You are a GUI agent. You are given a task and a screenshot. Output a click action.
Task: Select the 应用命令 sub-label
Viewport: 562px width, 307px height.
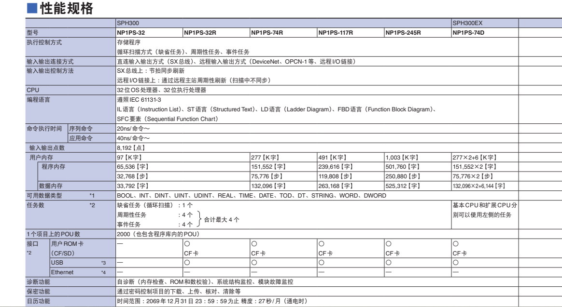(81, 138)
